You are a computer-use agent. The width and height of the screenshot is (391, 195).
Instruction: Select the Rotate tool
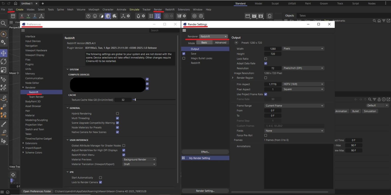4,61
